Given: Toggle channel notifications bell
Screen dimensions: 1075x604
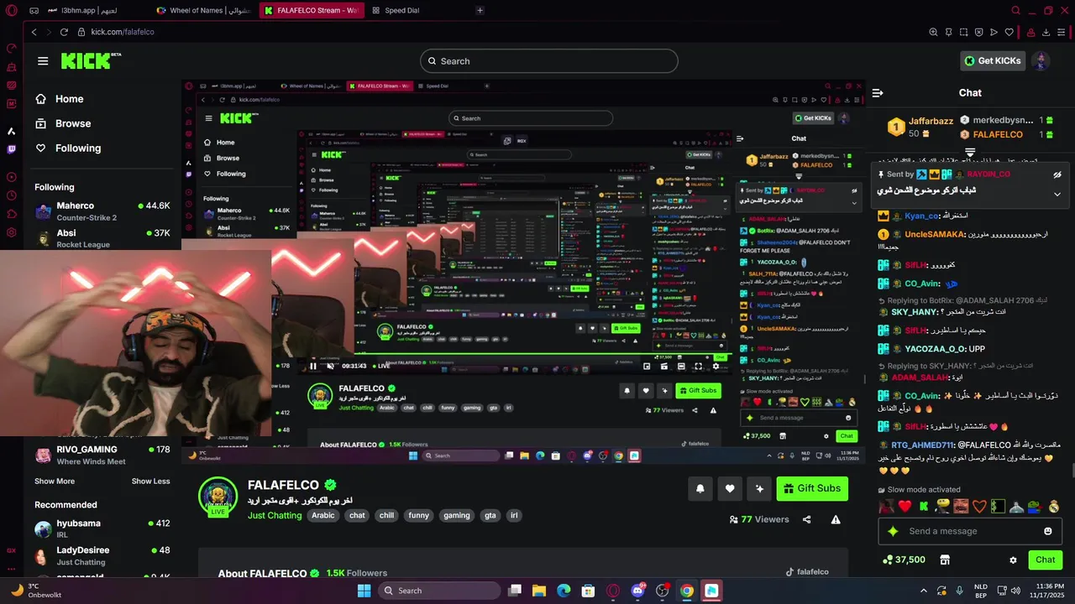Looking at the screenshot, I should point(700,489).
